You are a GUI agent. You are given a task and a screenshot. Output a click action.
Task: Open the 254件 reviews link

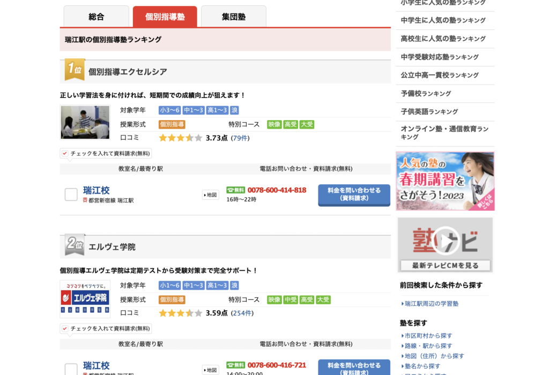point(242,313)
